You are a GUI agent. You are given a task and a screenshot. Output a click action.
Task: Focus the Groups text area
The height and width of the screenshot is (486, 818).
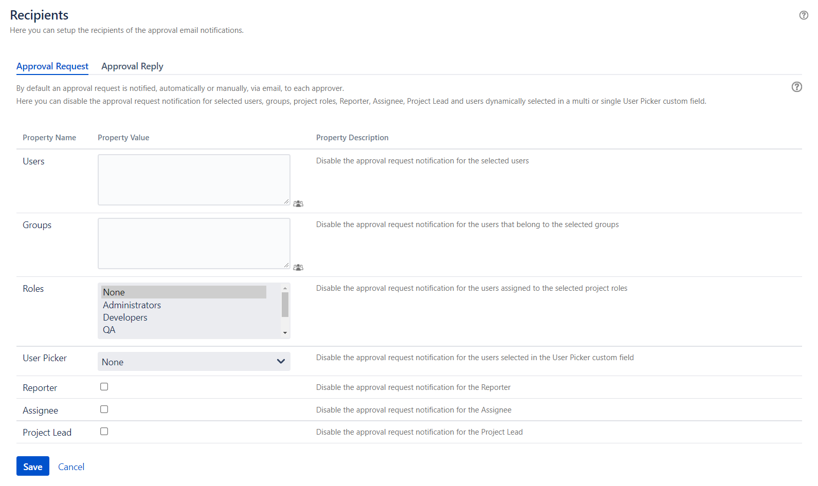tap(194, 244)
